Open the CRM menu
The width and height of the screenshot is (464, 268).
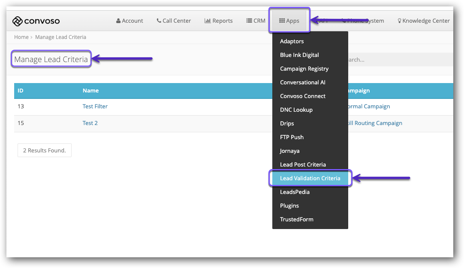(256, 21)
